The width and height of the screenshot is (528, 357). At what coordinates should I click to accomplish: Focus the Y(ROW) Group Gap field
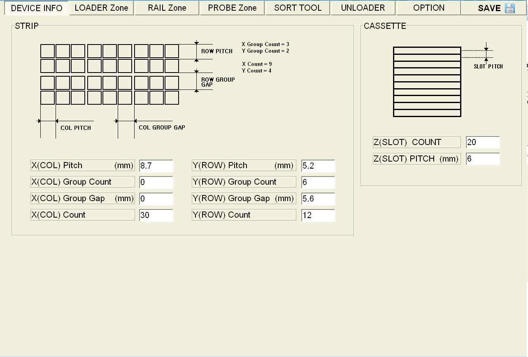tap(318, 199)
